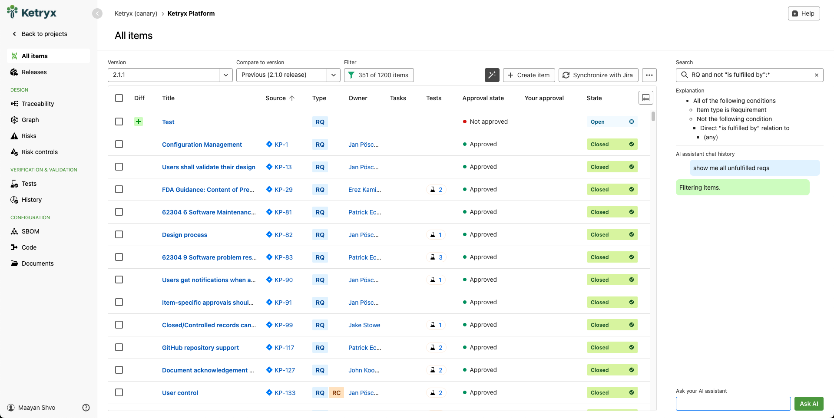Image resolution: width=834 pixels, height=418 pixels.
Task: Check the box for Test row
Action: (119, 122)
